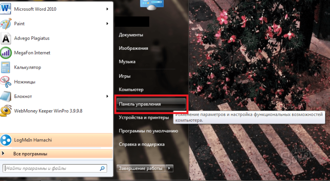Open Программы по умолчанию
Screen dimensions: 330x181
click(148, 131)
